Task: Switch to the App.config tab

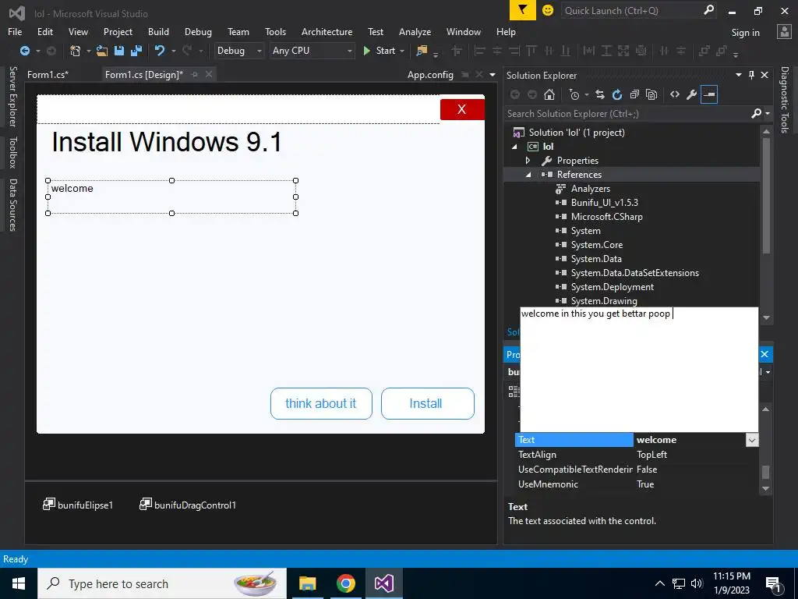Action: pos(430,74)
